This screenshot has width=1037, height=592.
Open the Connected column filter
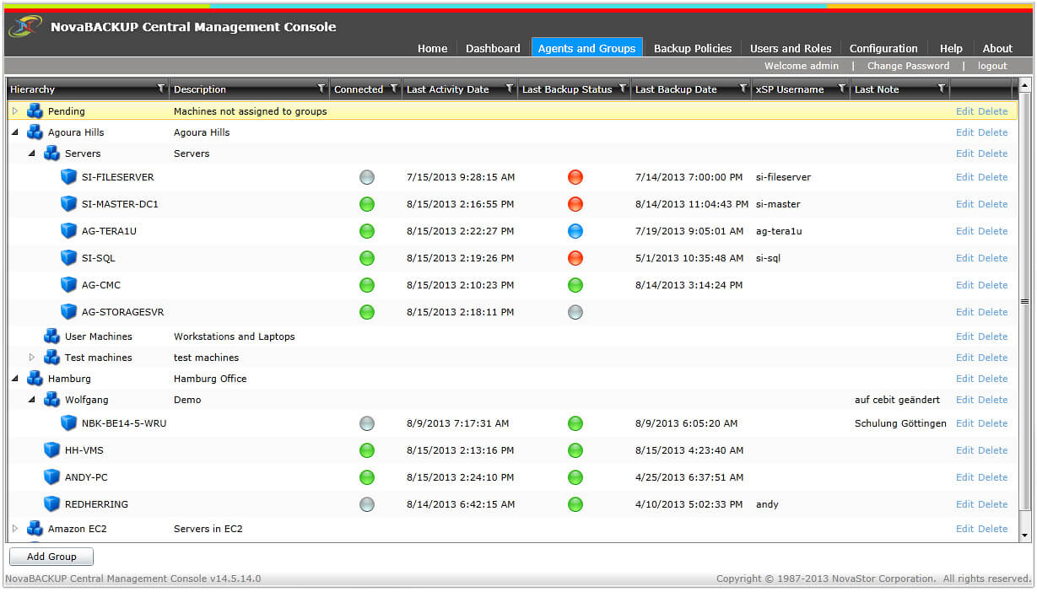(393, 89)
